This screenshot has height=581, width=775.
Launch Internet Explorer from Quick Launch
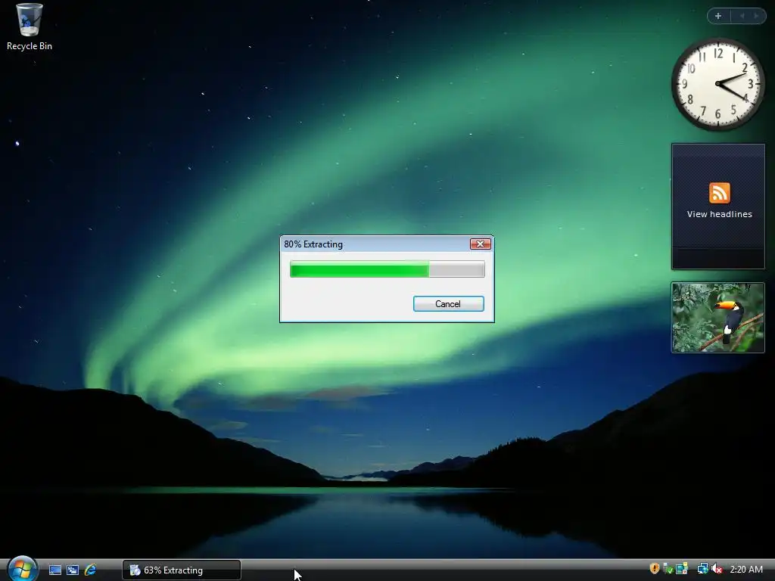(91, 570)
